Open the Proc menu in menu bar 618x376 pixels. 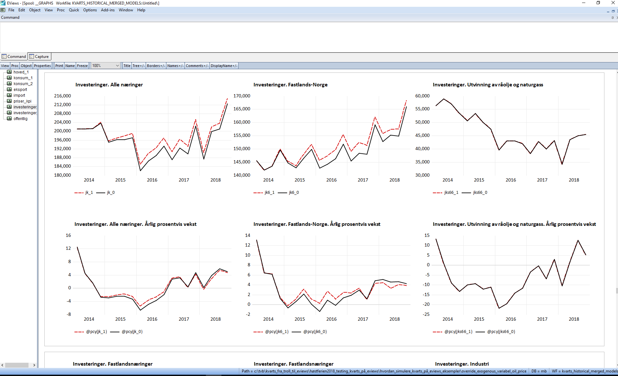[61, 10]
